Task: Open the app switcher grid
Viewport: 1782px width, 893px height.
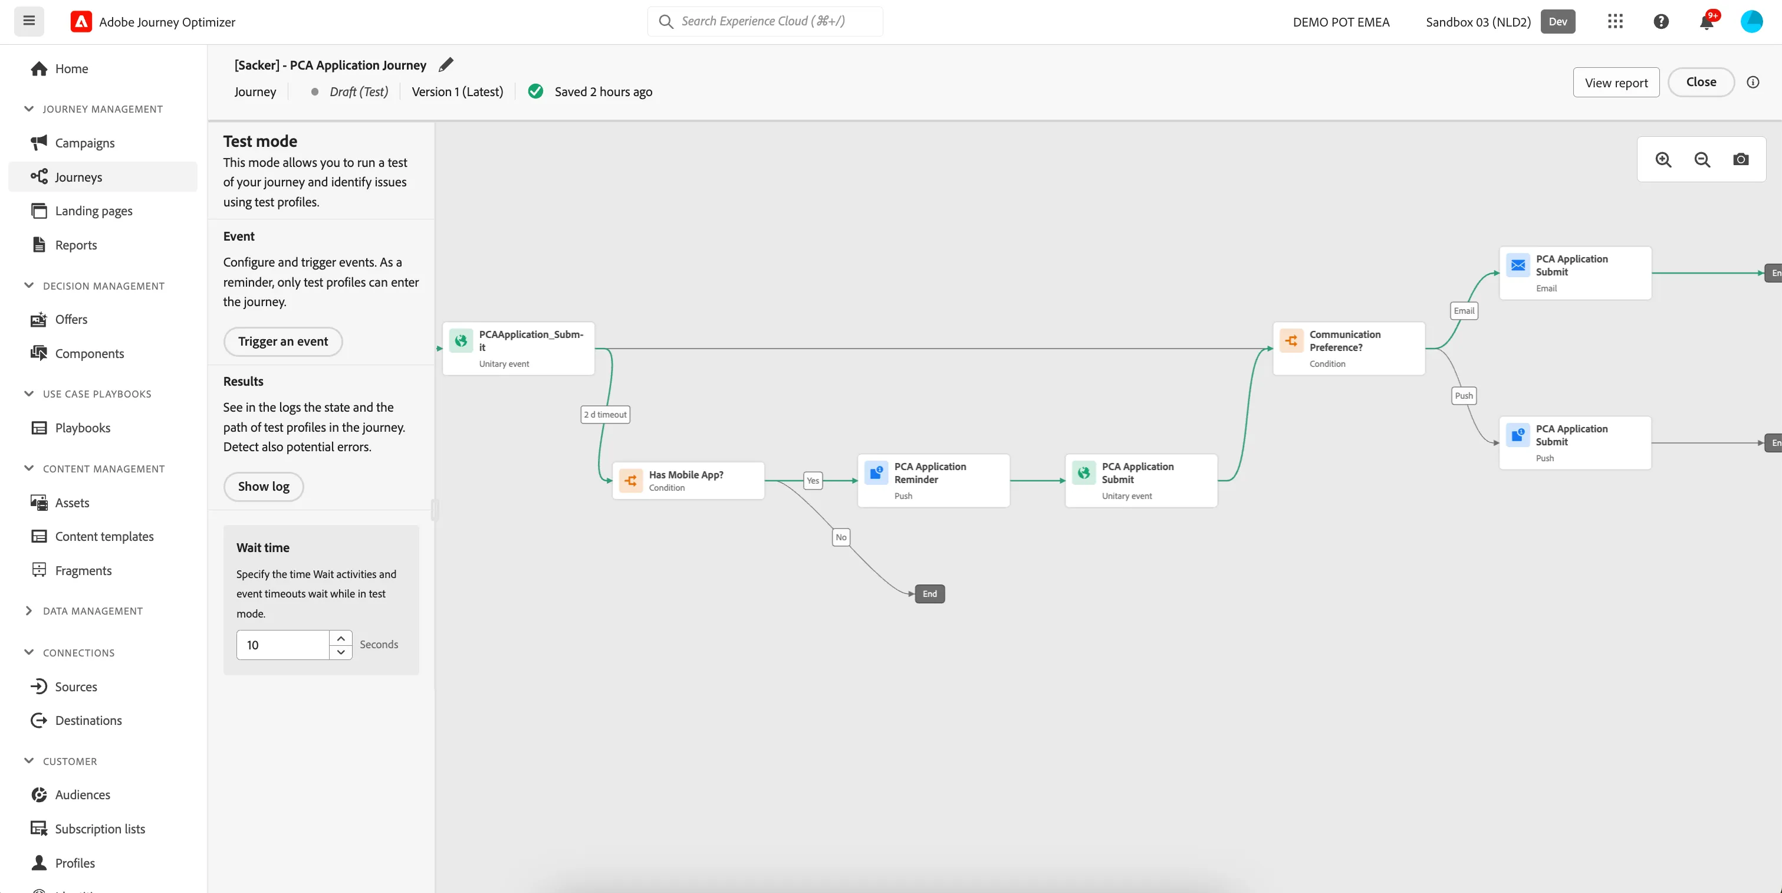Action: [x=1615, y=21]
